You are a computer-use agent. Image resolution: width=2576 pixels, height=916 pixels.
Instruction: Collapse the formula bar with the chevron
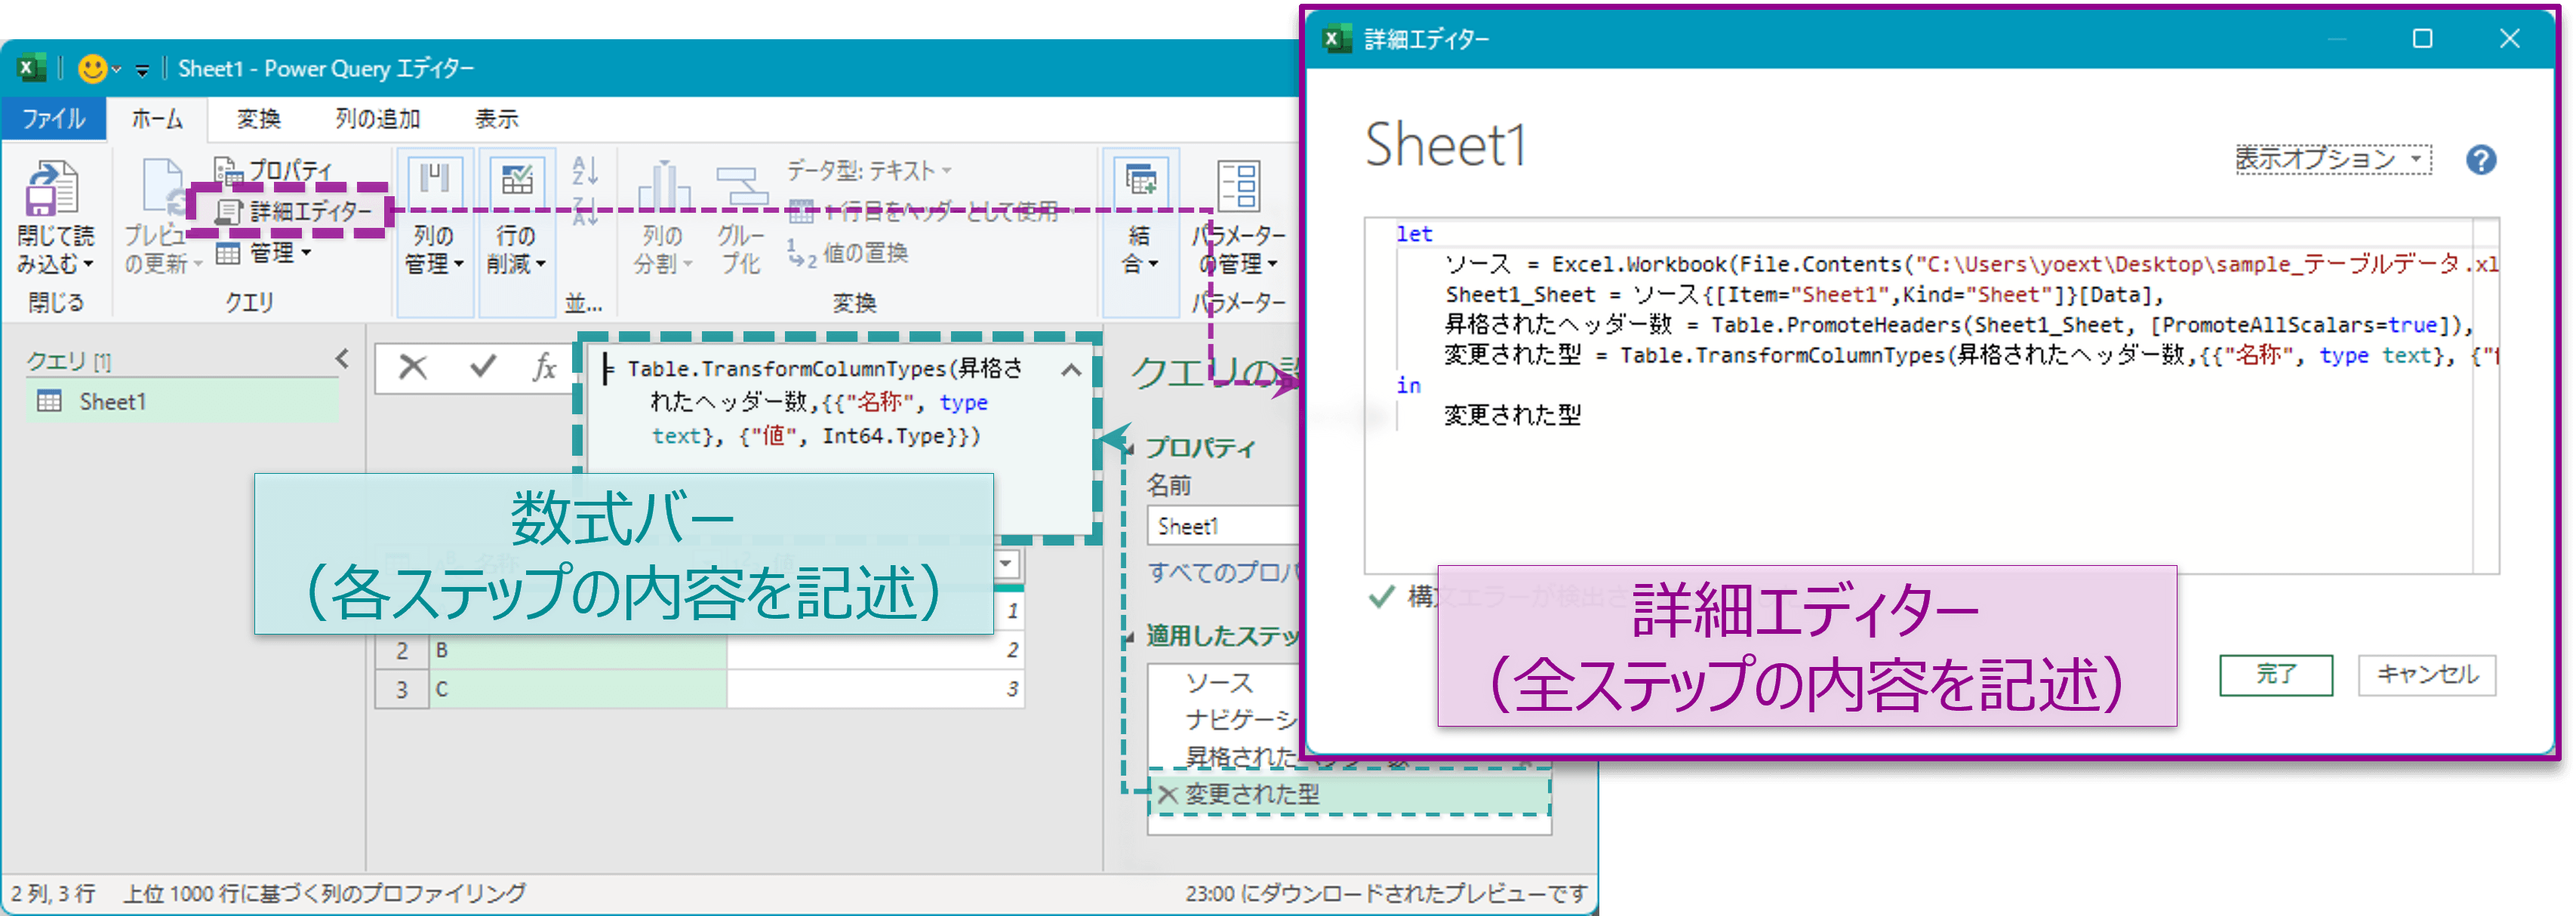[x=1070, y=370]
